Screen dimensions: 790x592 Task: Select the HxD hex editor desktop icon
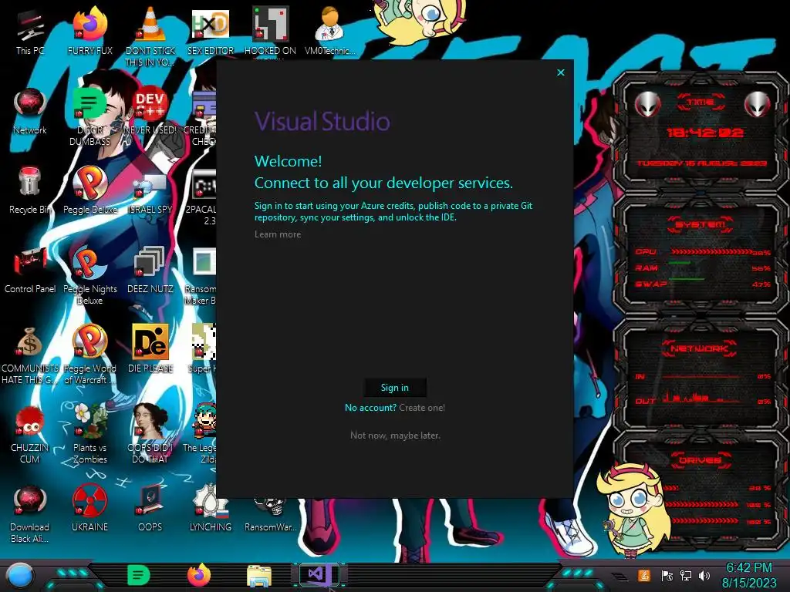click(x=211, y=32)
